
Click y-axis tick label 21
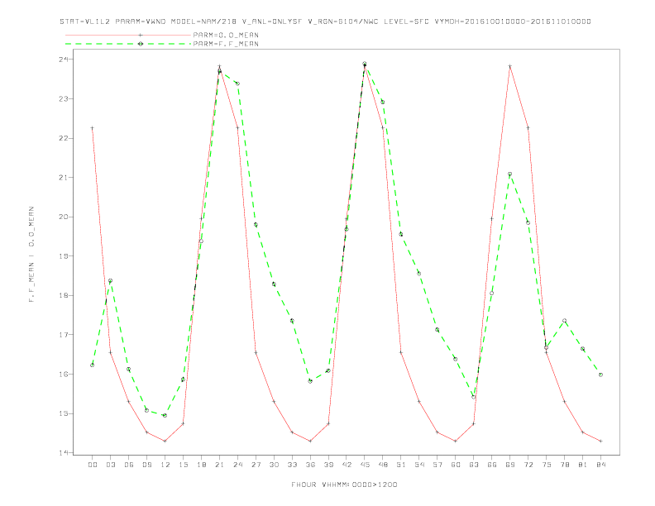point(63,178)
